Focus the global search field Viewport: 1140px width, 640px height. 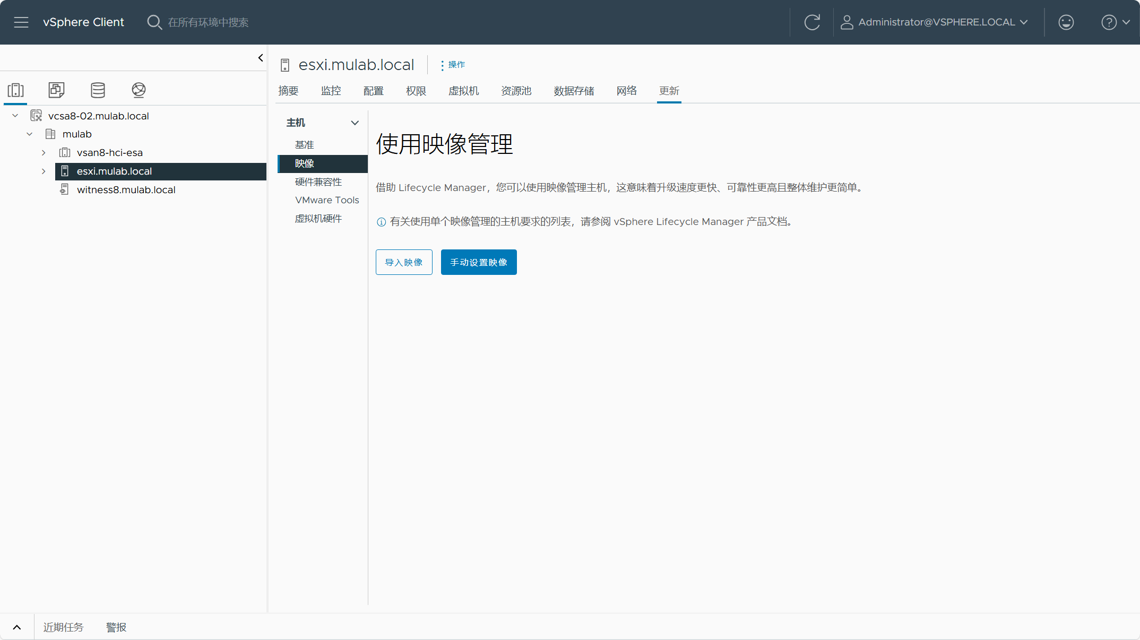[x=208, y=22]
